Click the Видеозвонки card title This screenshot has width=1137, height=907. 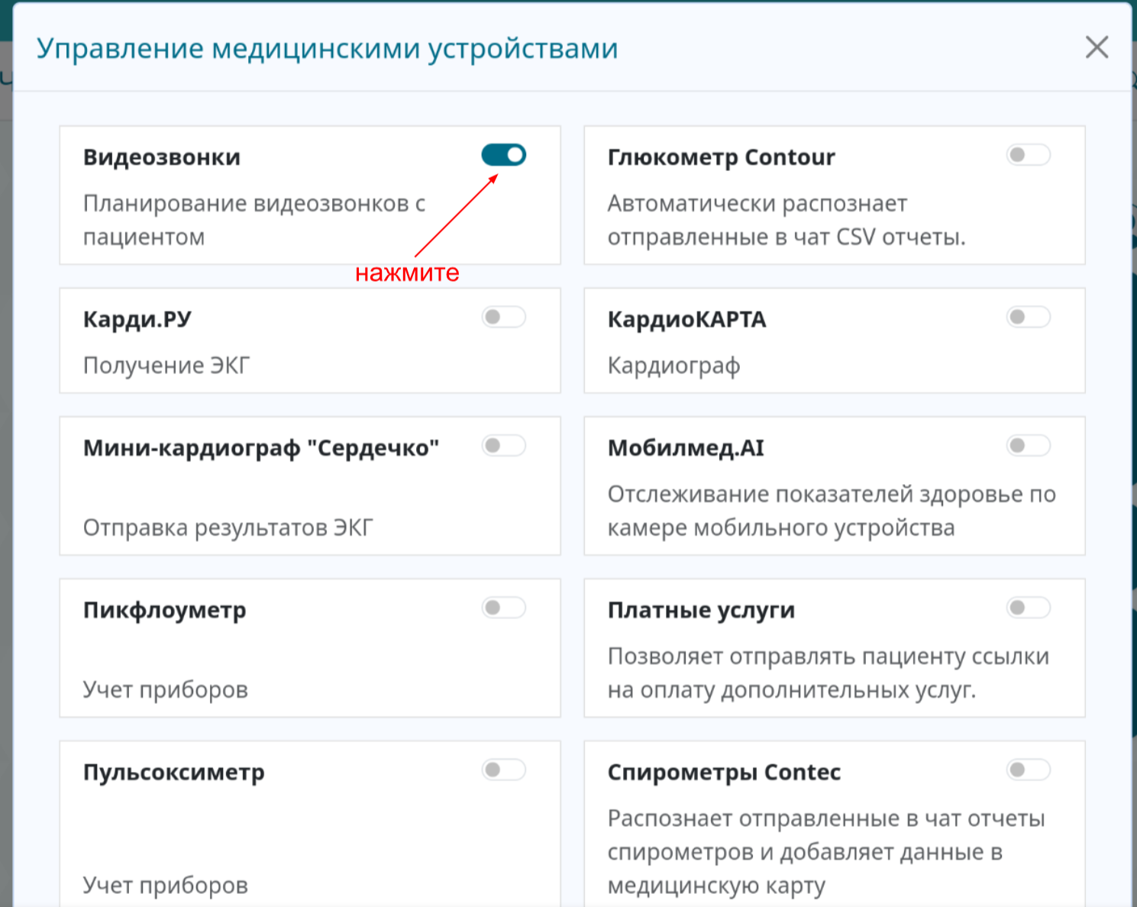tap(162, 157)
